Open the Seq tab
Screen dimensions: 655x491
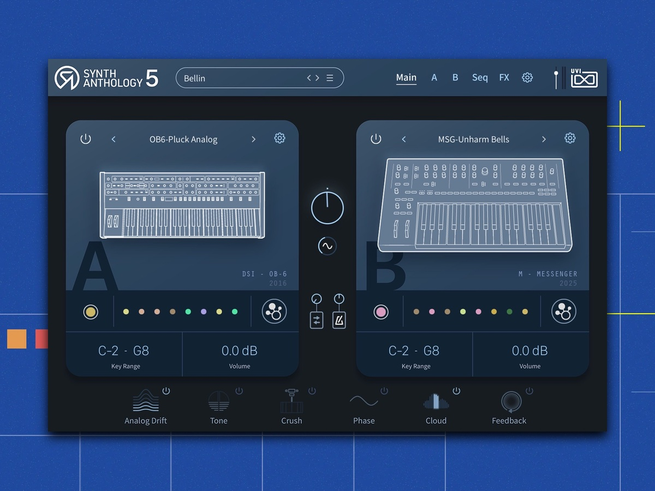pos(480,77)
